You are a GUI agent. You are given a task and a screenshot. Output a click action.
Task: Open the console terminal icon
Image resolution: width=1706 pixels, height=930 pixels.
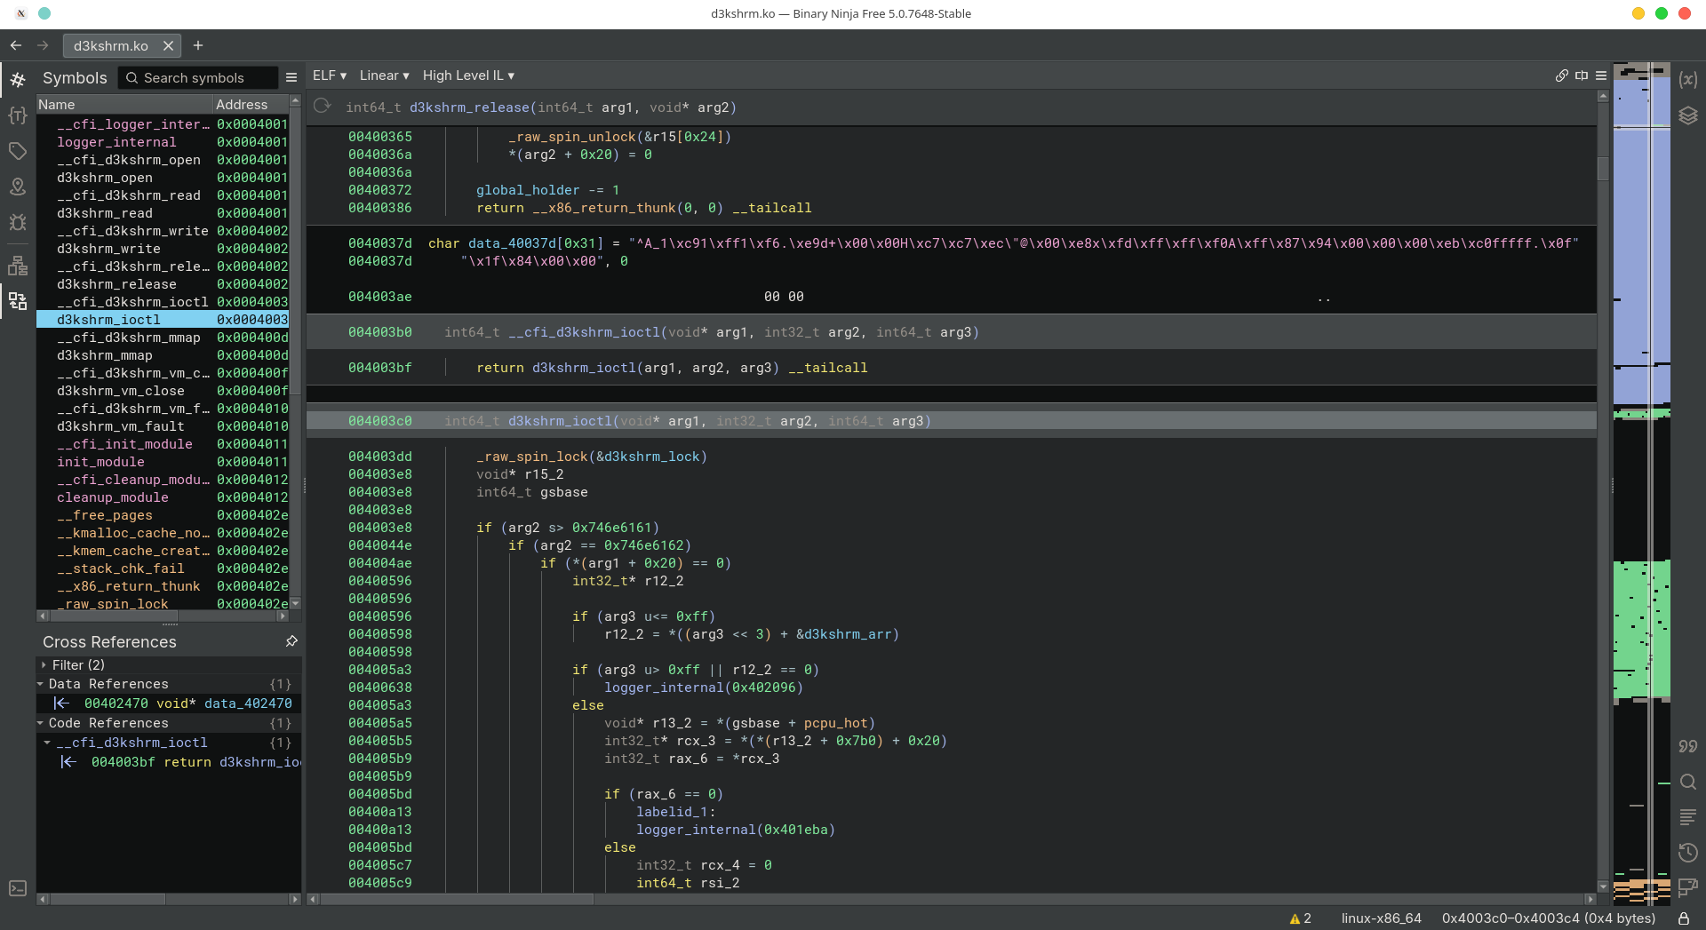pyautogui.click(x=18, y=888)
